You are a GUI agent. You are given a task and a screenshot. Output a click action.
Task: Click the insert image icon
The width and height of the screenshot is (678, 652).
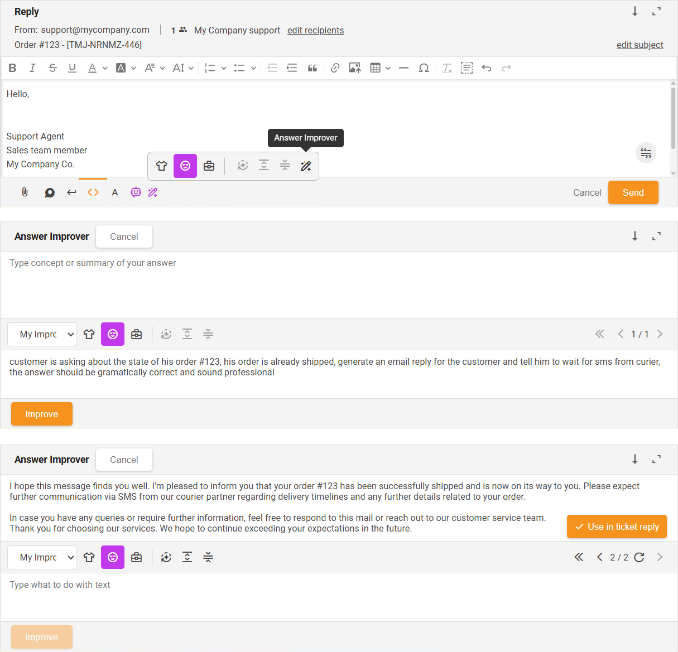pyautogui.click(x=355, y=68)
